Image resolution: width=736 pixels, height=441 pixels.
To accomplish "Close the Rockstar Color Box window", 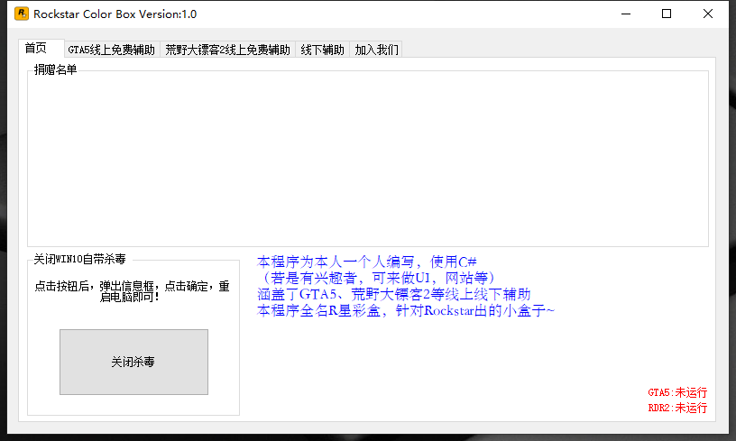I will [708, 14].
